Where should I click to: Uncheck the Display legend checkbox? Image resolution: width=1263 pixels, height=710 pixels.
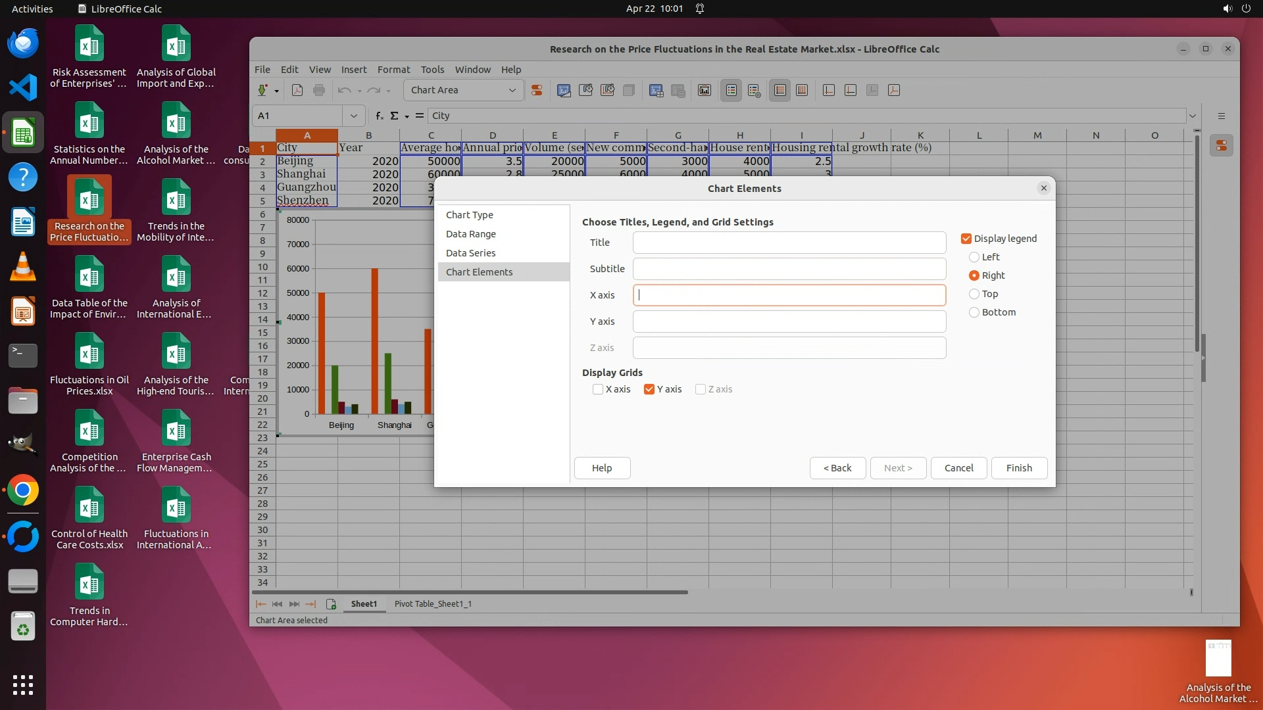pyautogui.click(x=966, y=239)
